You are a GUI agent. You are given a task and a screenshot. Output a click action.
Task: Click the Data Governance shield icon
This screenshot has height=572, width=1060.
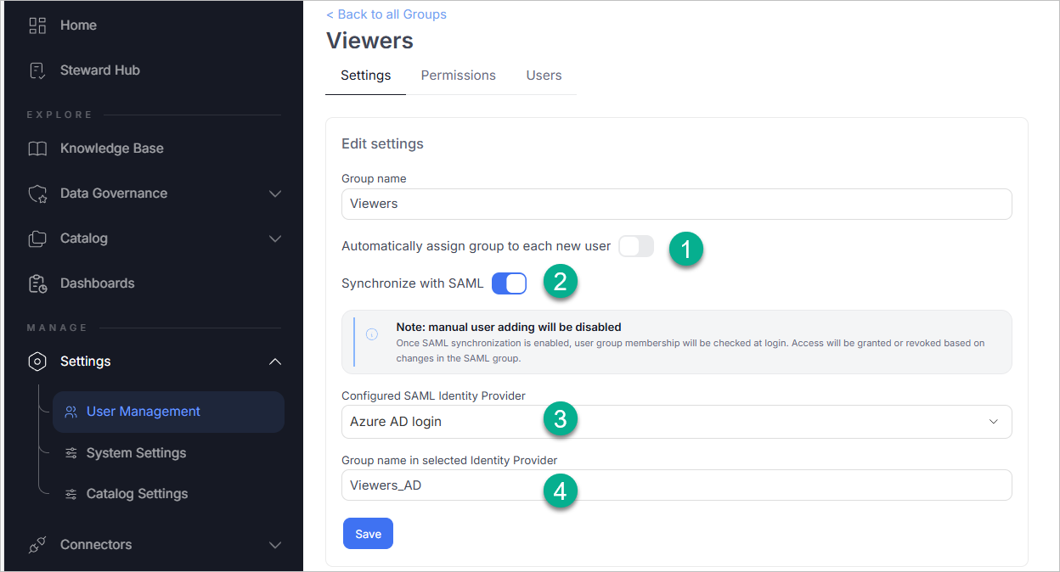(37, 193)
